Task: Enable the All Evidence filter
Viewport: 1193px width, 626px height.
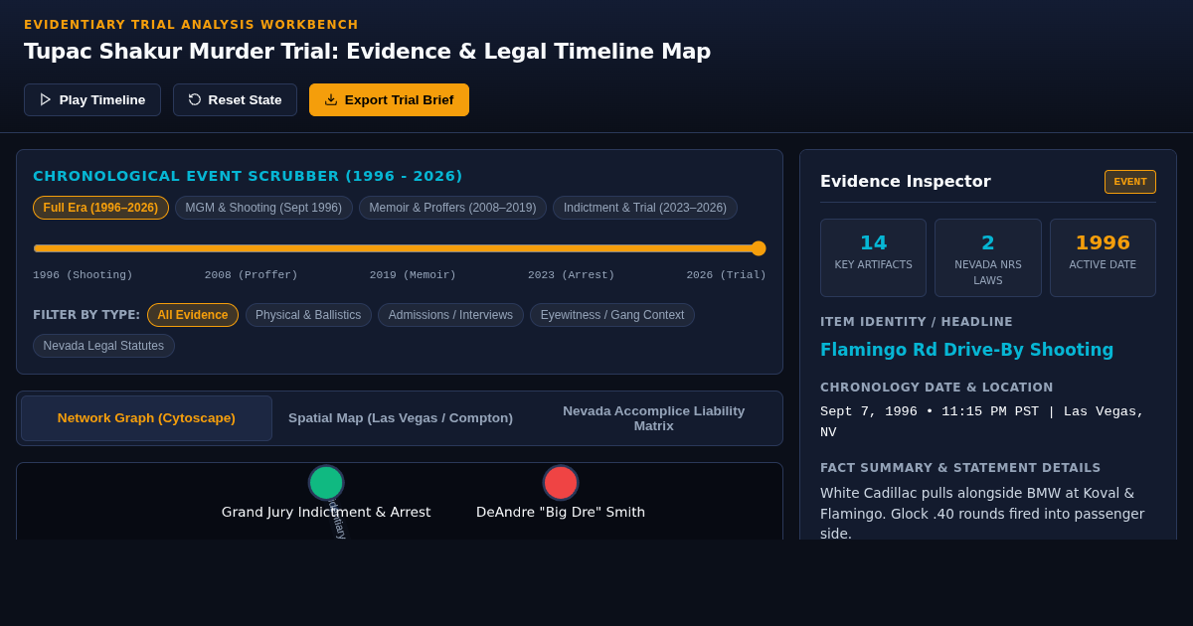Action: (193, 315)
